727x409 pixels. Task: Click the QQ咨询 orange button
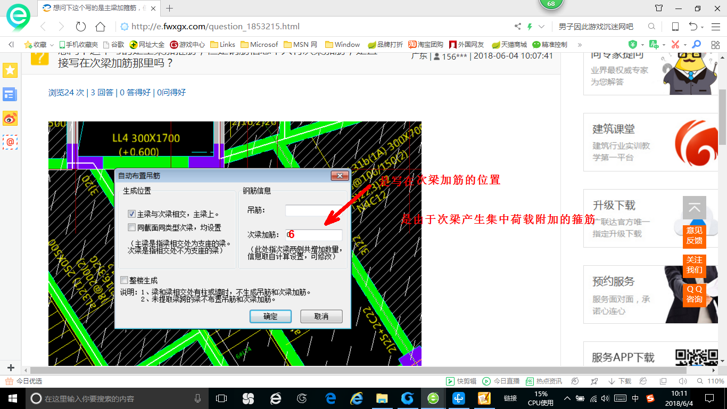click(694, 295)
